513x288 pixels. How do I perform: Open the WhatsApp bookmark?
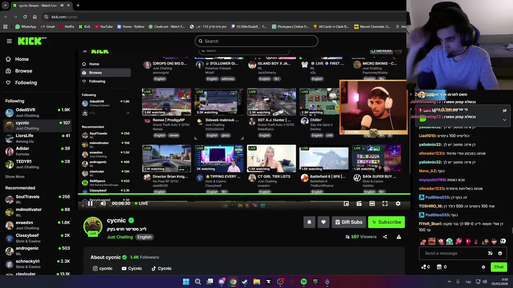click(x=26, y=27)
